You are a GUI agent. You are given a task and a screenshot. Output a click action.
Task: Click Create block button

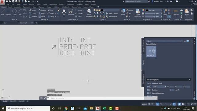(129, 10)
